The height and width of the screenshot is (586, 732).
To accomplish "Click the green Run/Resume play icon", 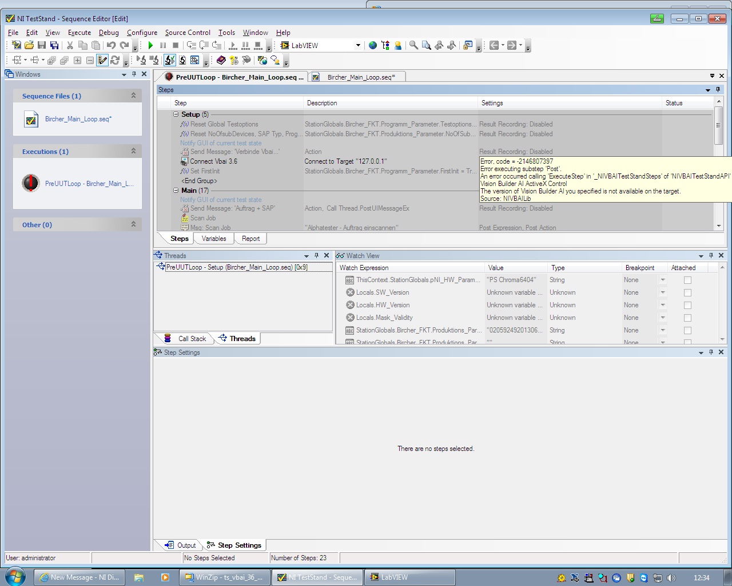I will [150, 45].
